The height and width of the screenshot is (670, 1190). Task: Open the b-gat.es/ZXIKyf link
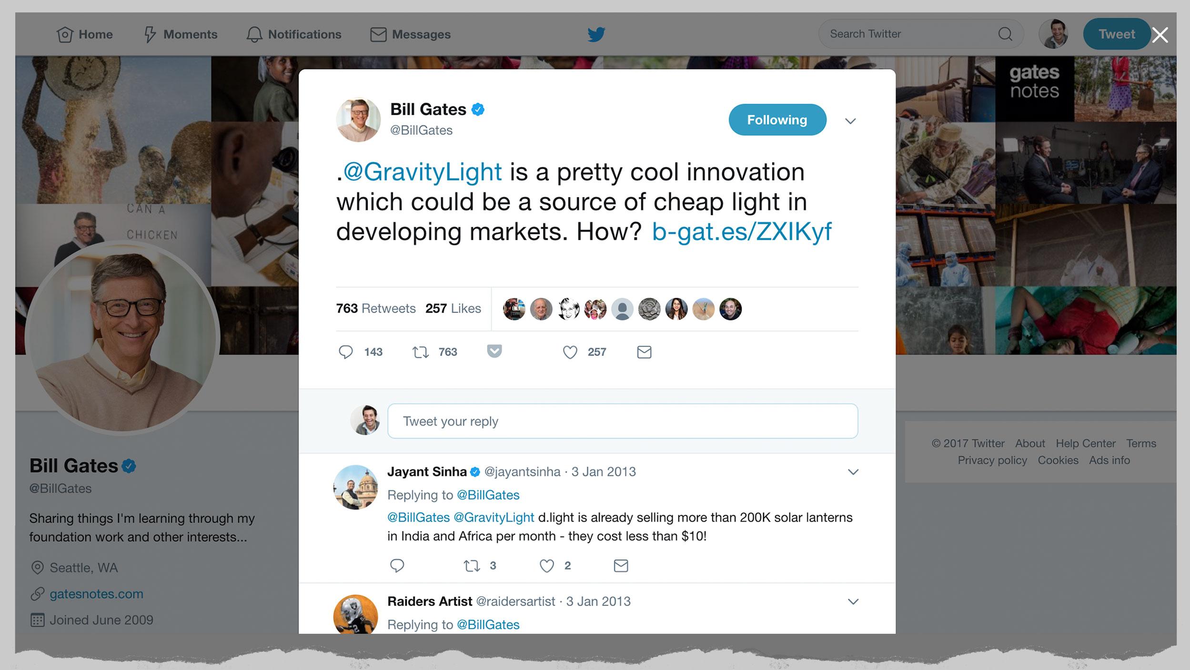[x=741, y=232]
